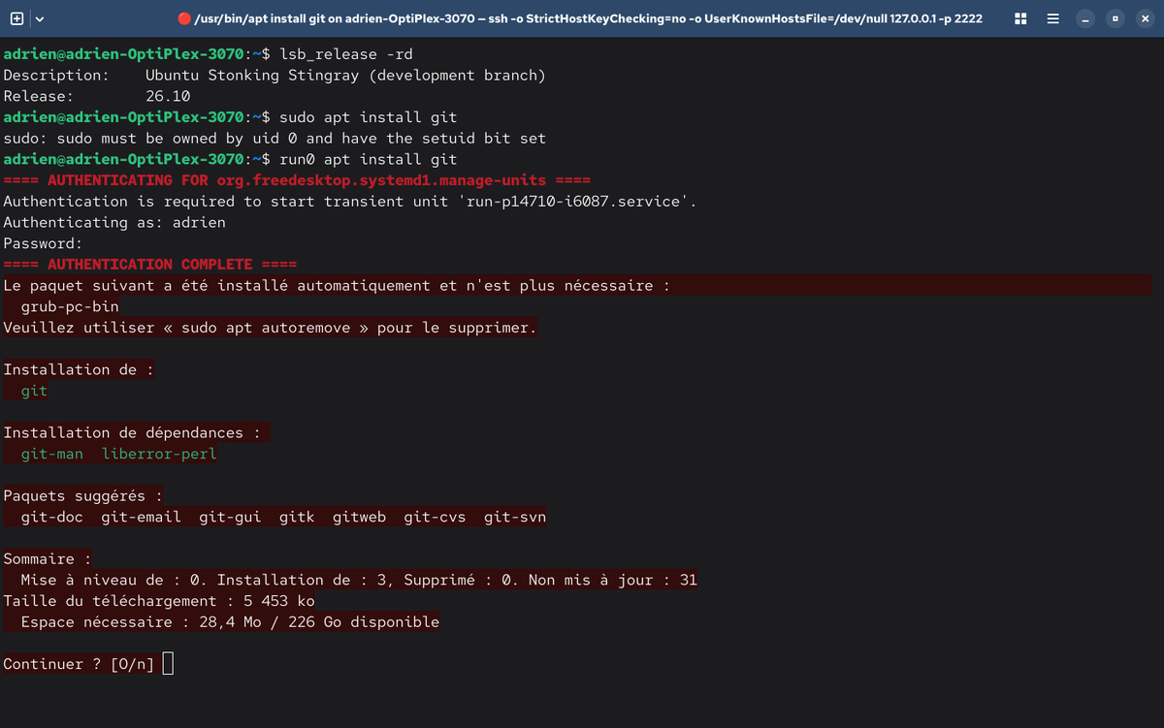This screenshot has height=728, width=1164.
Task: Maximize the terminal window
Action: coord(1115,18)
